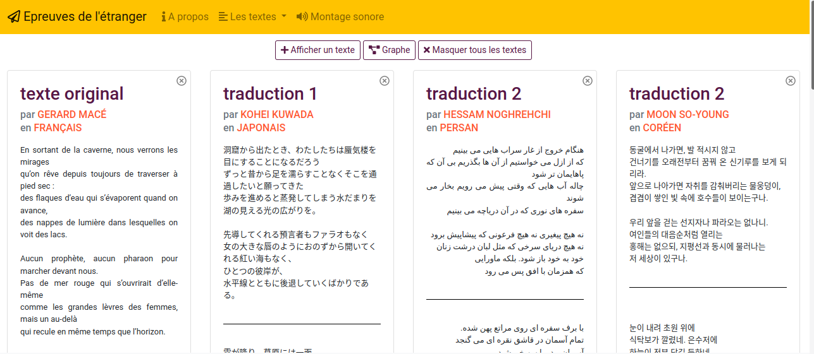Click translator name KOHEI KUWADA
814x354 pixels.
click(277, 115)
